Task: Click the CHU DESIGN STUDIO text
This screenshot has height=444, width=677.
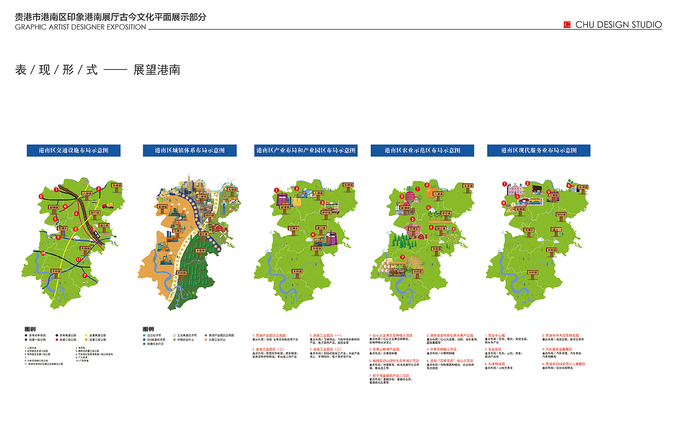Action: [618, 24]
